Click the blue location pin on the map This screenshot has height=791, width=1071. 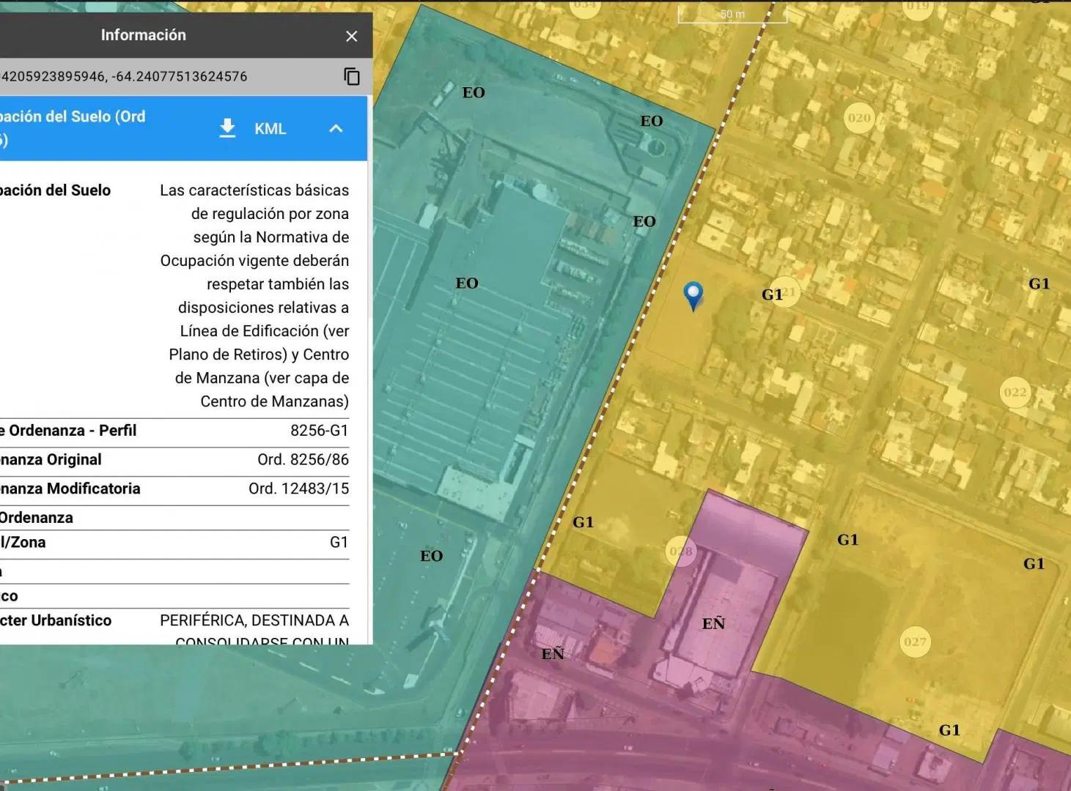[x=693, y=296]
